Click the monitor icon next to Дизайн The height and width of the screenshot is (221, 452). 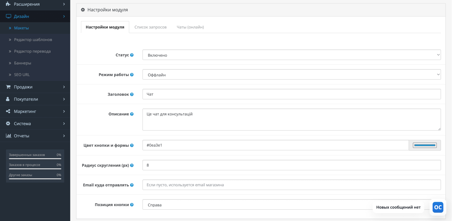[8, 16]
